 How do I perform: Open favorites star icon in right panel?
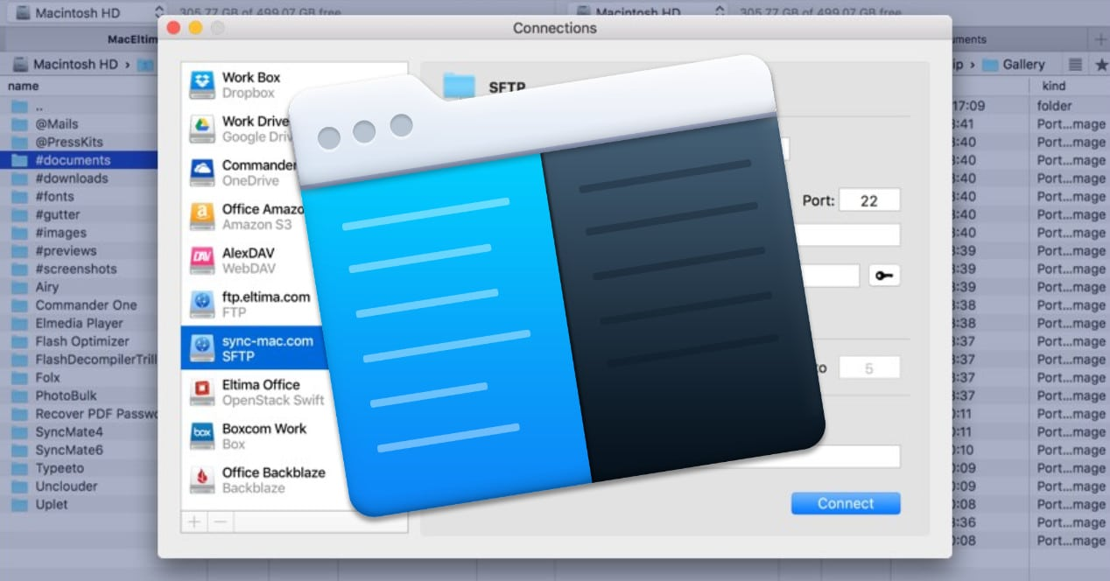(1100, 65)
